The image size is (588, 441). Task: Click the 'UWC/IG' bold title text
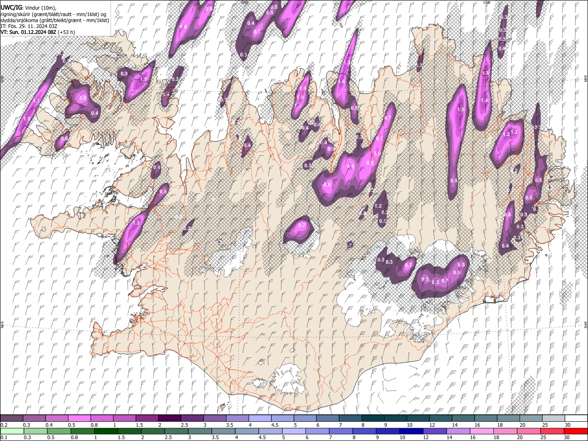[11, 7]
